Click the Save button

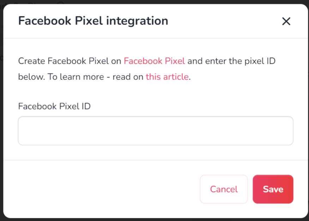click(x=273, y=189)
